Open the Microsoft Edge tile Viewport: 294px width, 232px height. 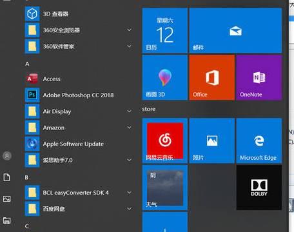(259, 140)
